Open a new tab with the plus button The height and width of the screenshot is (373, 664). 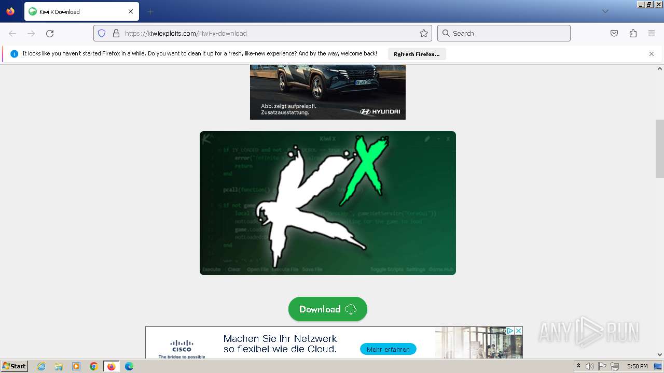pos(150,11)
